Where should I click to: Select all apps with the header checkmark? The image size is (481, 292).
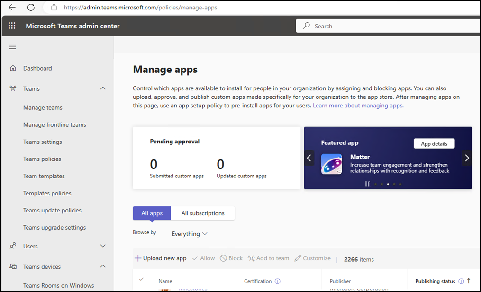(141, 279)
